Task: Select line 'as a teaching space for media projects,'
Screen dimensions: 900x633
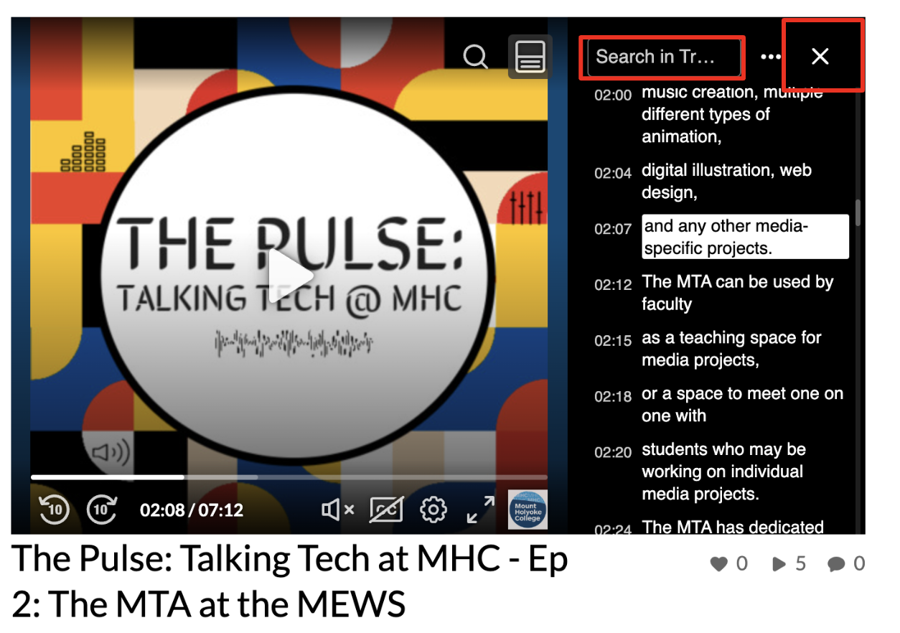Action: click(731, 349)
